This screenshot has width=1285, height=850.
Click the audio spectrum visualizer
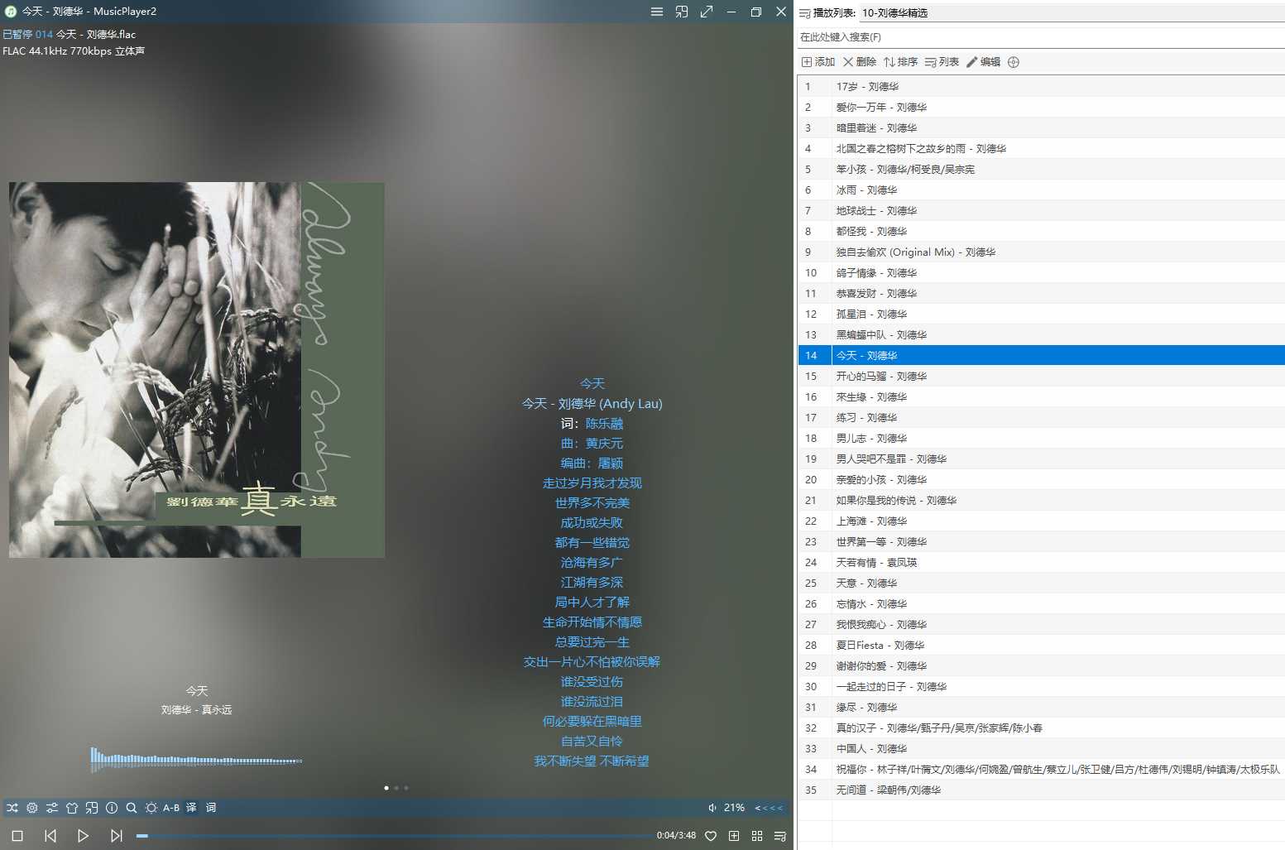(x=196, y=759)
